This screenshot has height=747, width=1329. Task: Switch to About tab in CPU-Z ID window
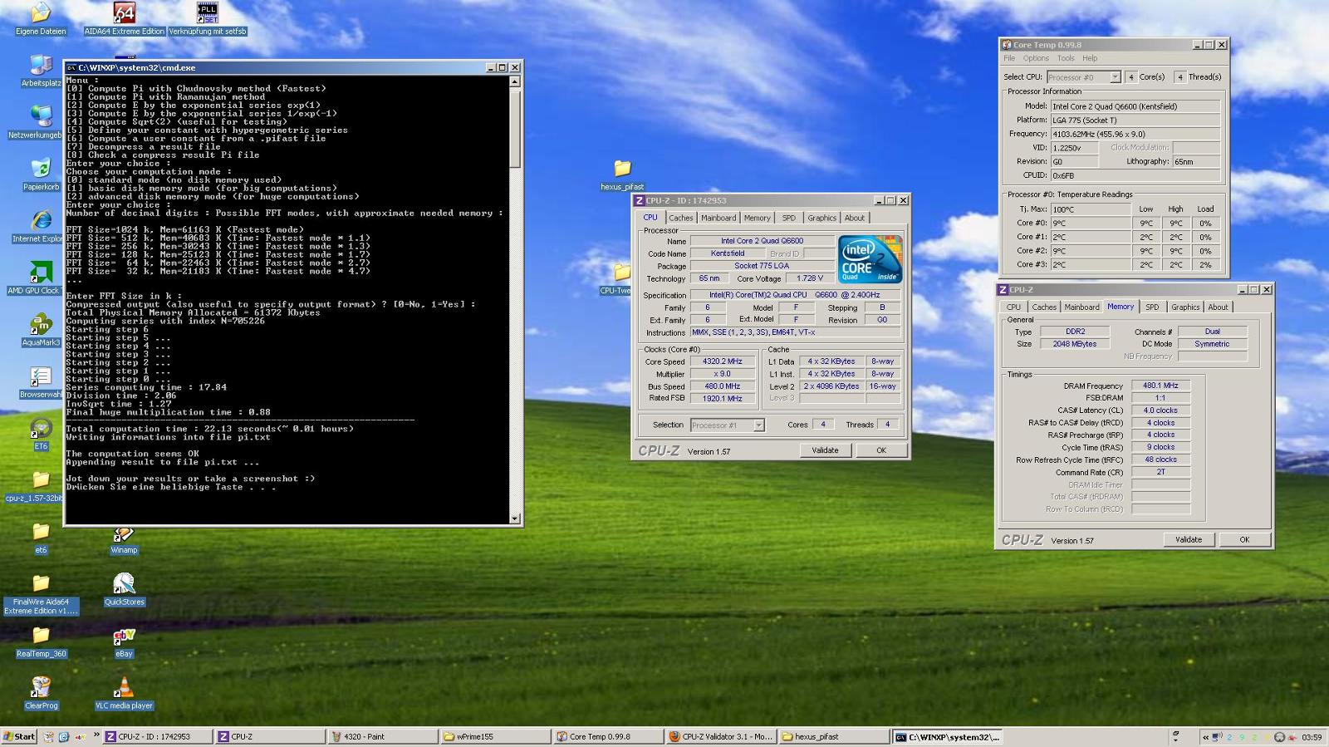(x=855, y=218)
